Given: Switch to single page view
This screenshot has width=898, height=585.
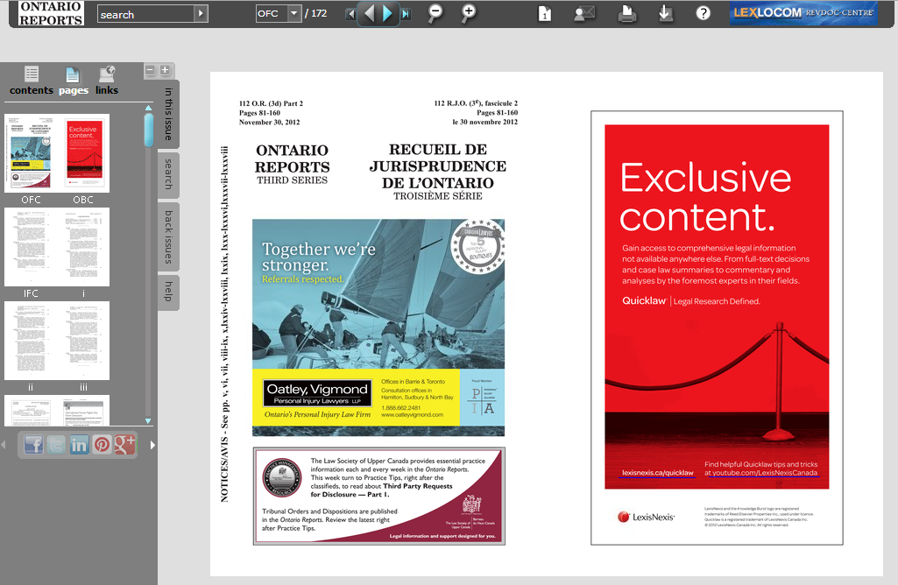Looking at the screenshot, I should click(545, 13).
